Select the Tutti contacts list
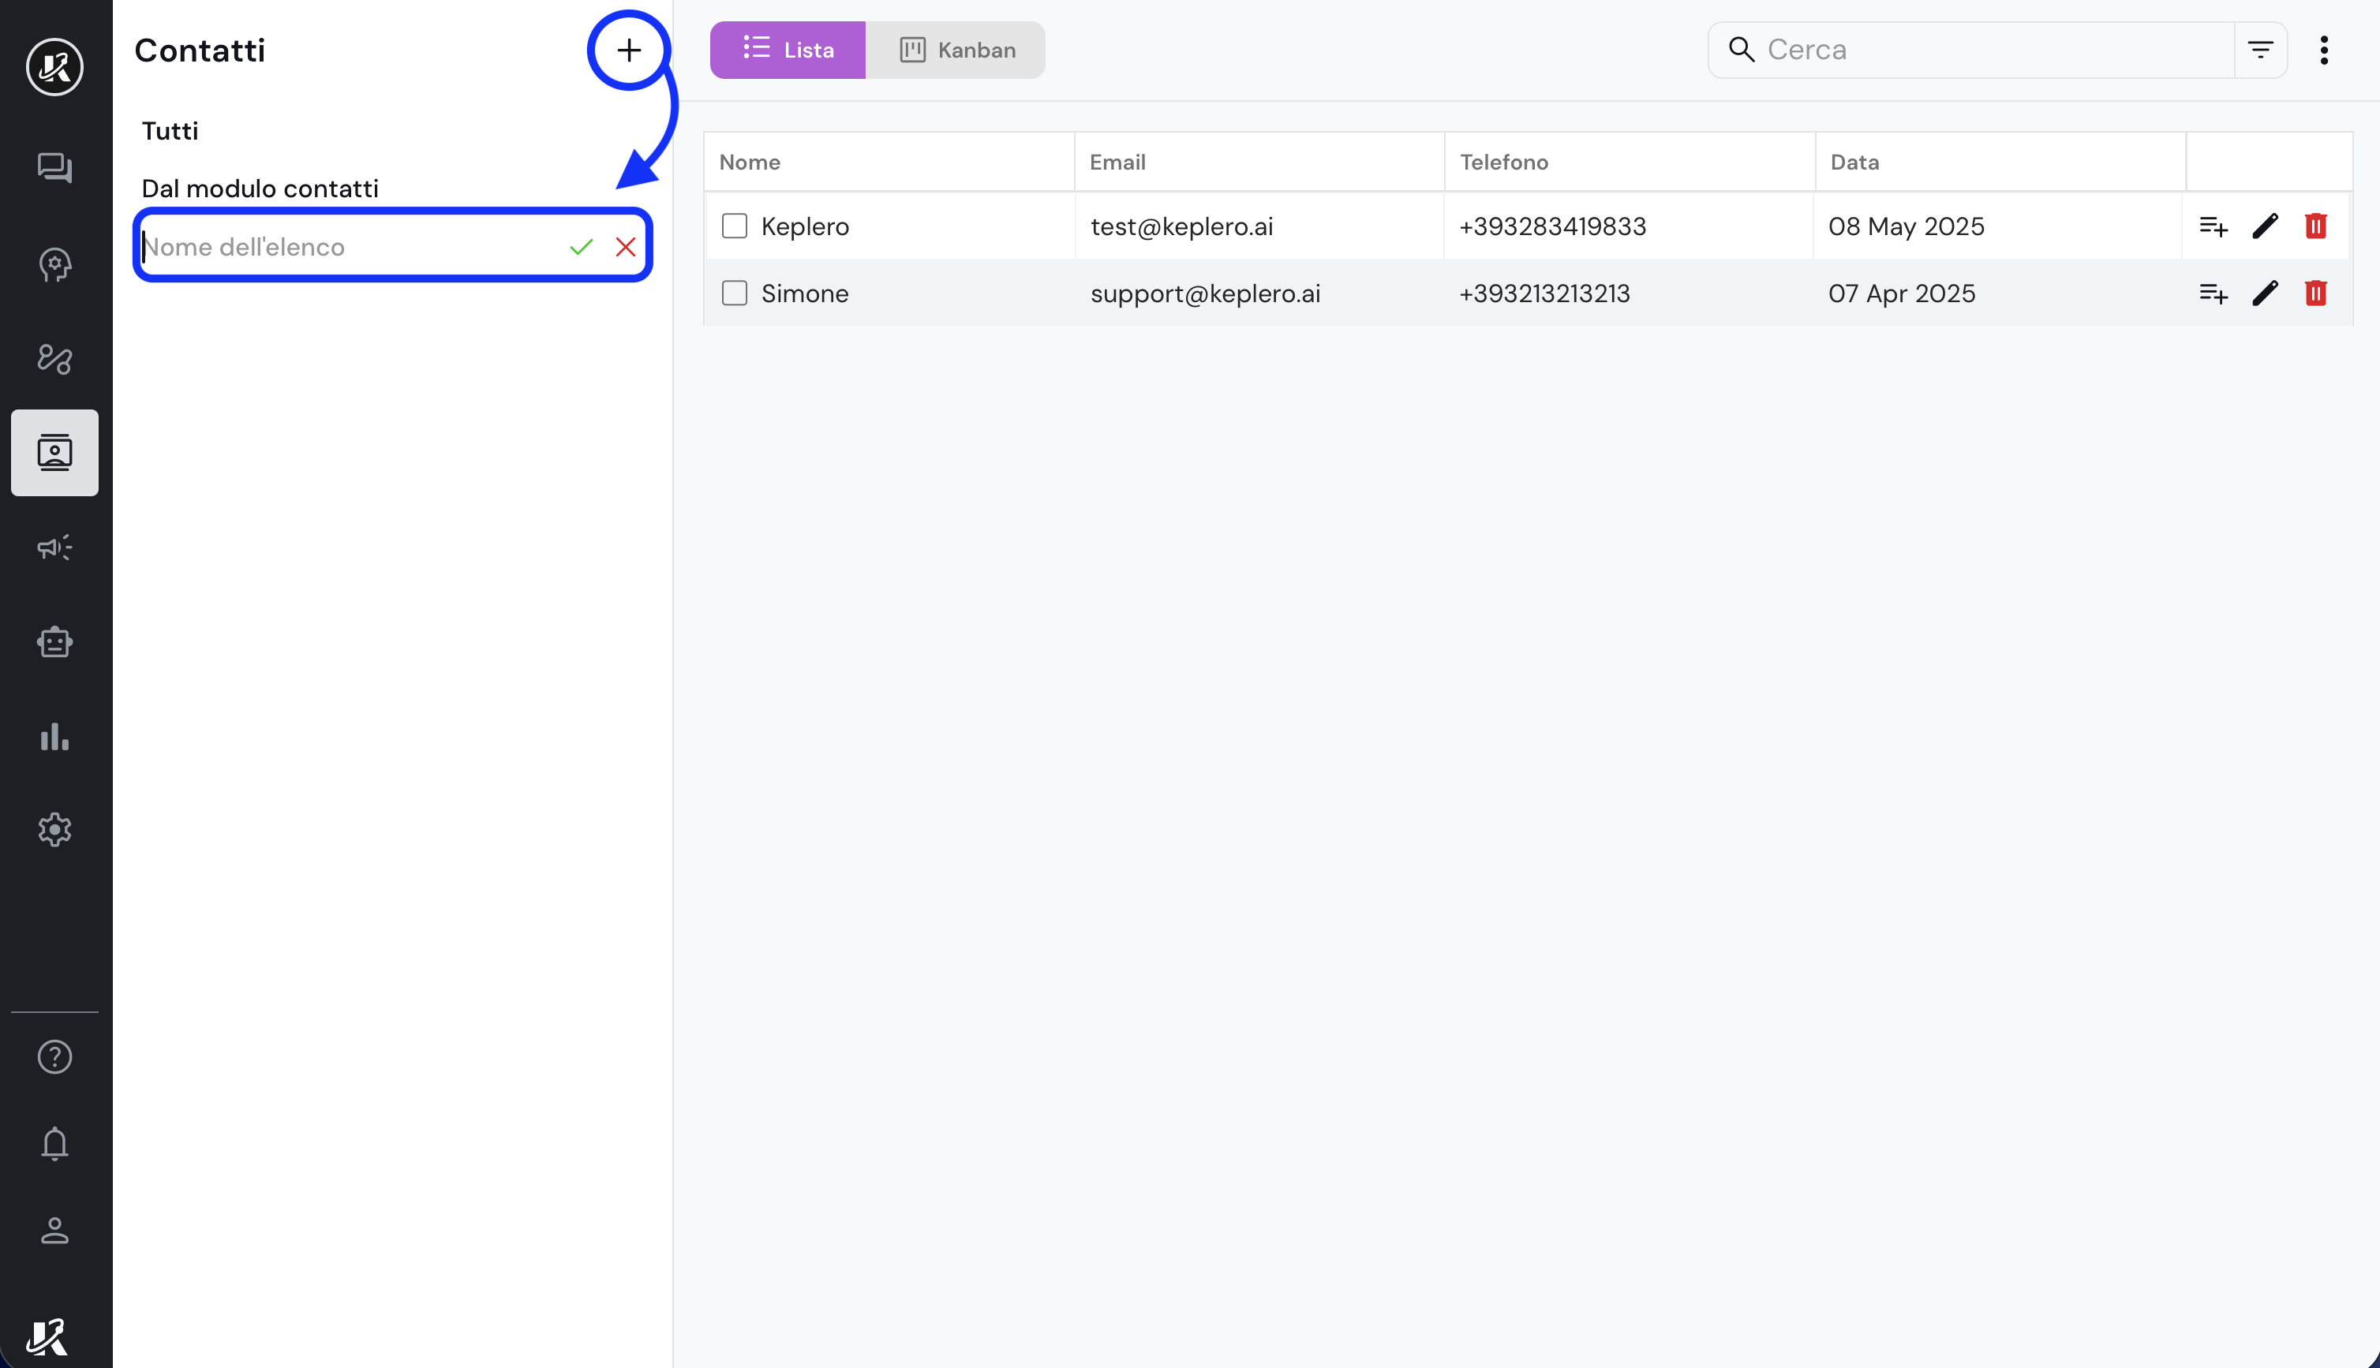This screenshot has width=2380, height=1368. [x=170, y=131]
